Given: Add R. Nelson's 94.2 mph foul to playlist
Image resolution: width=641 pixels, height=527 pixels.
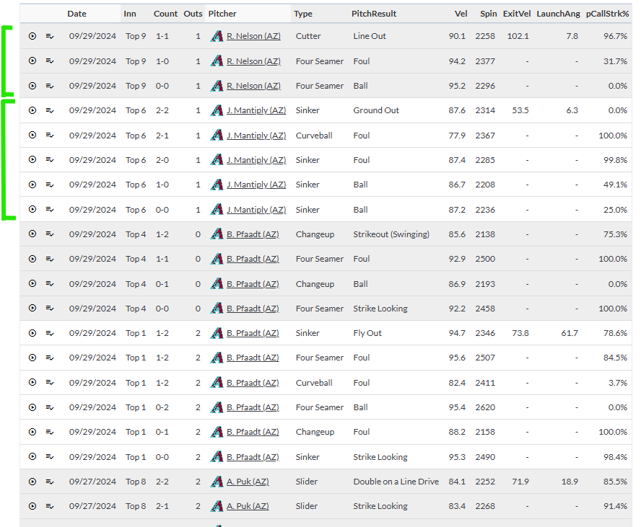Looking at the screenshot, I should (50, 61).
